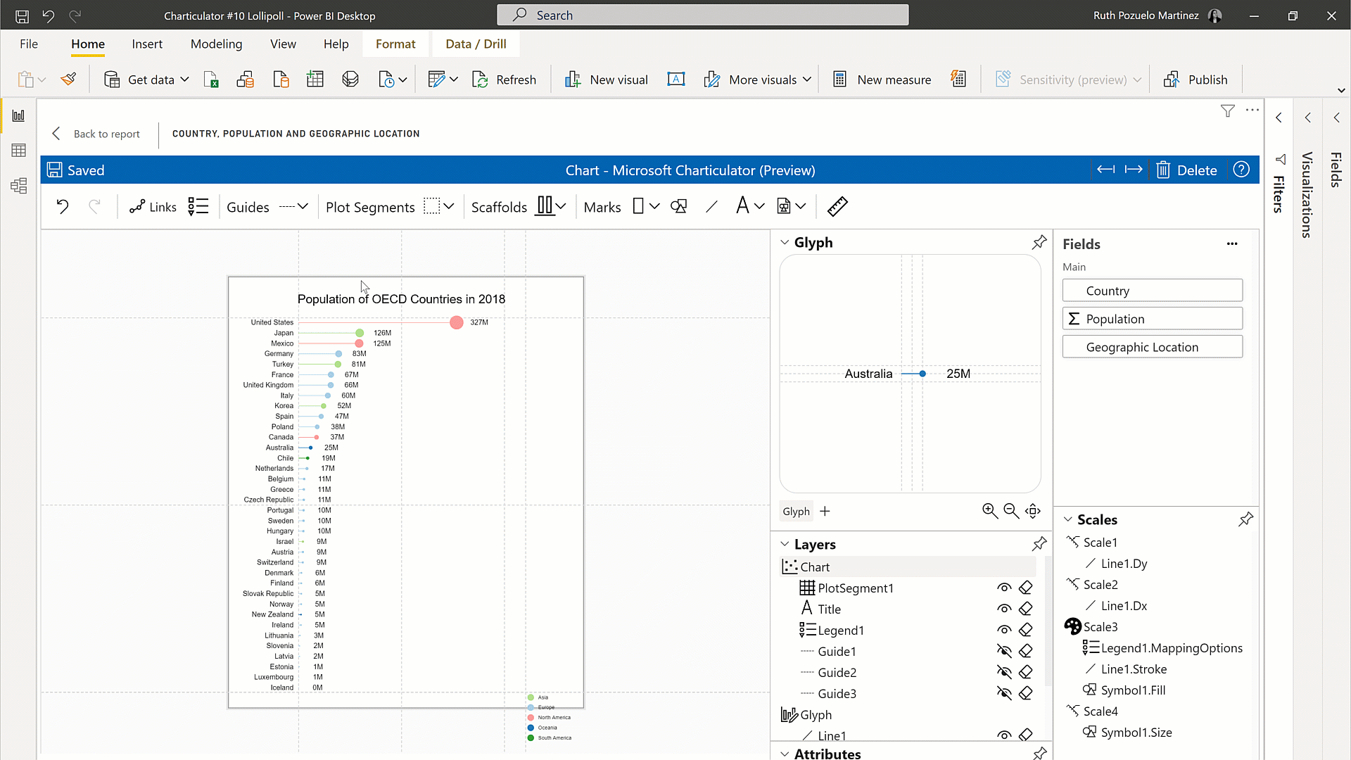Switch to the Format ribbon tab

point(395,44)
